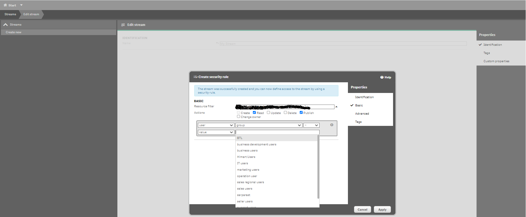The height and width of the screenshot is (217, 526).
Task: Collapse the Streams sidebar section
Action: pyautogui.click(x=5, y=25)
